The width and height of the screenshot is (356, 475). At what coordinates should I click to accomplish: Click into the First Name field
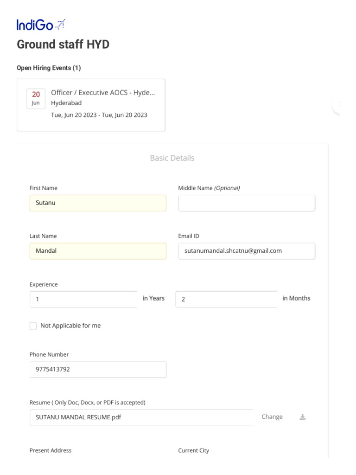[98, 203]
